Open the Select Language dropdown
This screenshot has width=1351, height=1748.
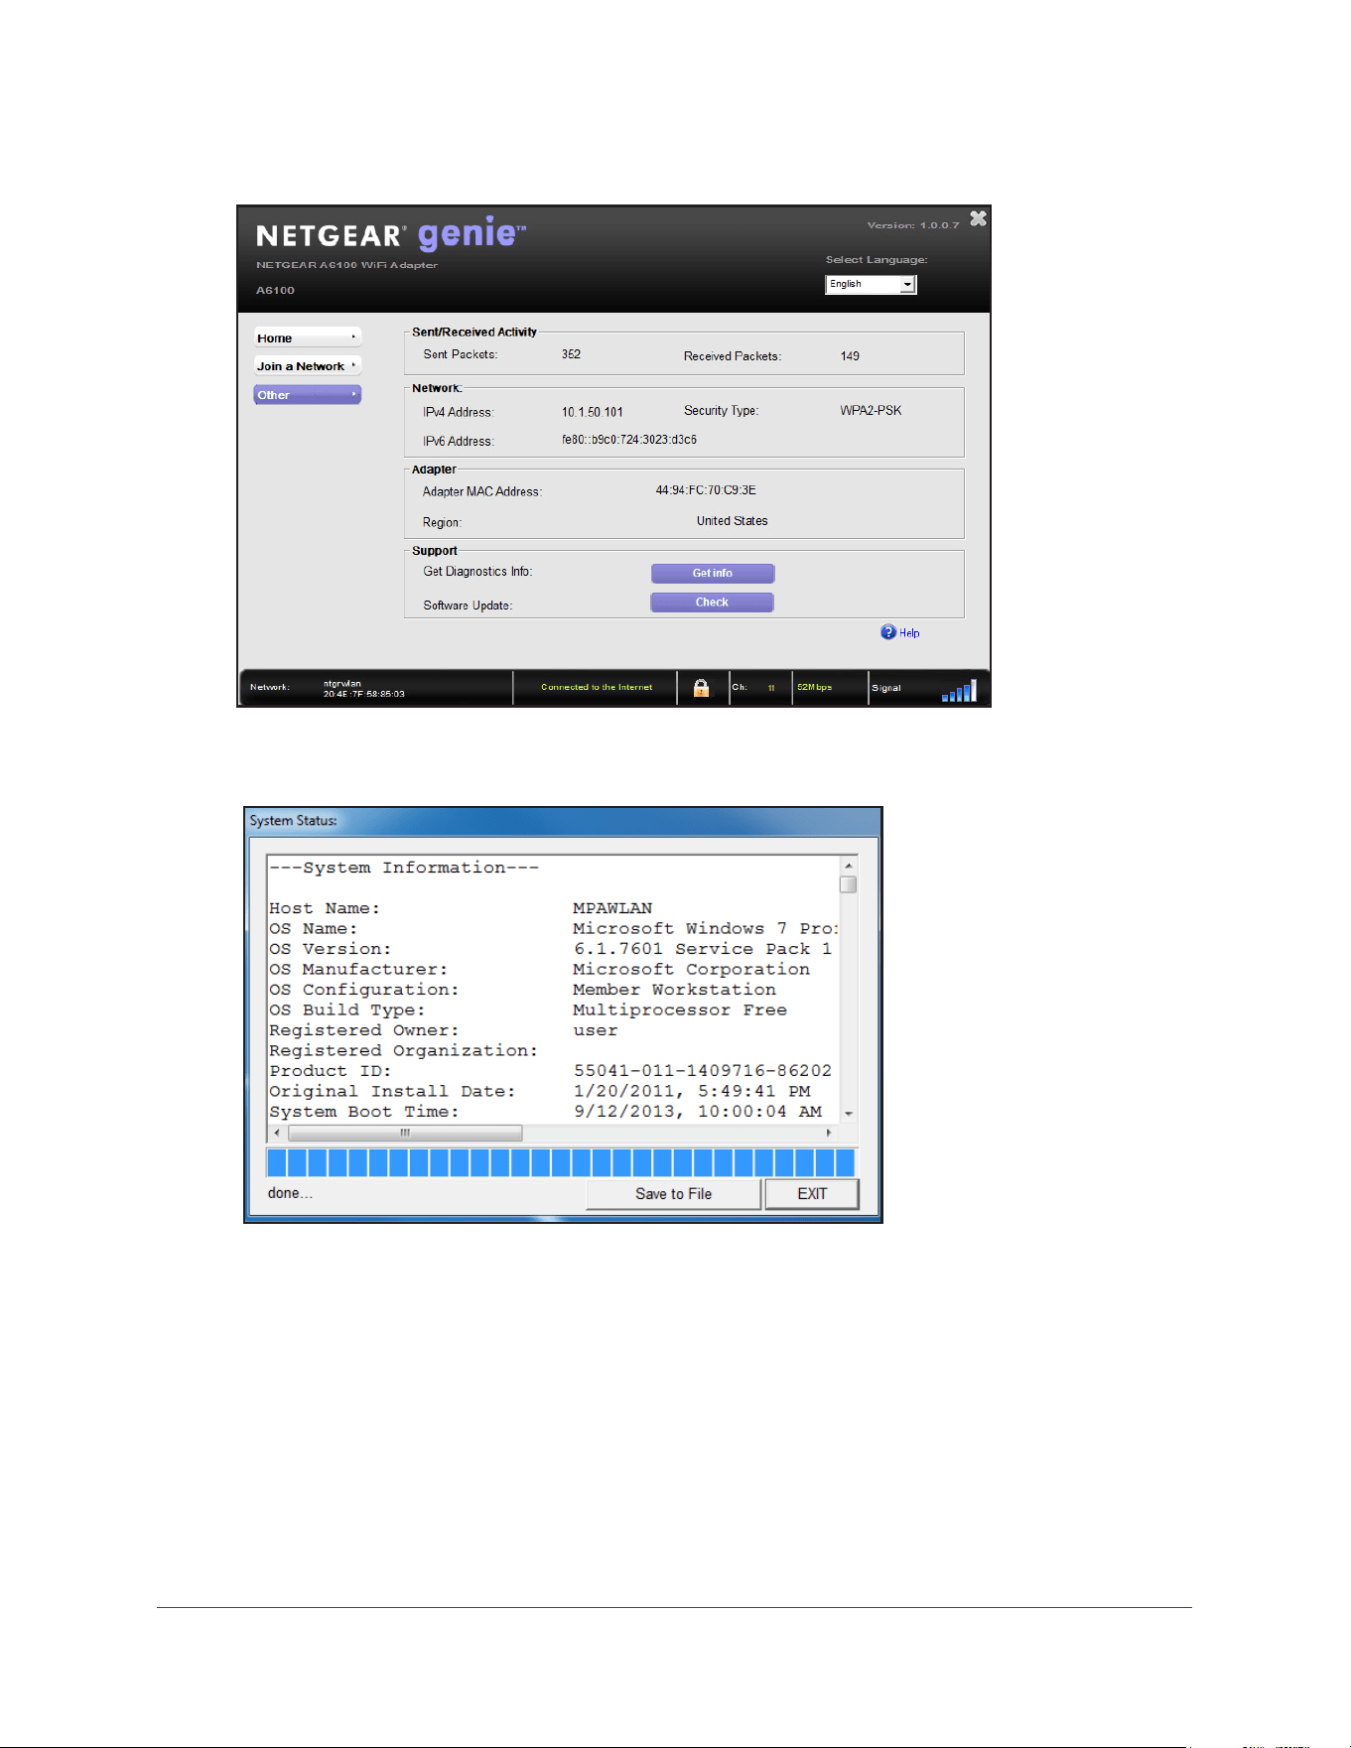coord(871,284)
